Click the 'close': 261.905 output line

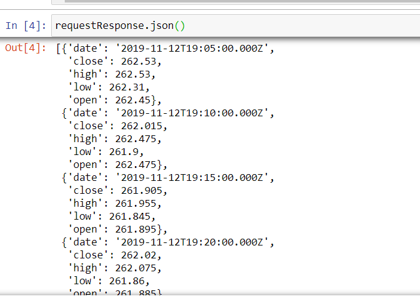pyautogui.click(x=117, y=190)
